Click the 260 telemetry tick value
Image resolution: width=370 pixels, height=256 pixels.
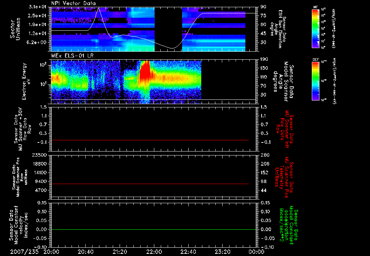265,155
